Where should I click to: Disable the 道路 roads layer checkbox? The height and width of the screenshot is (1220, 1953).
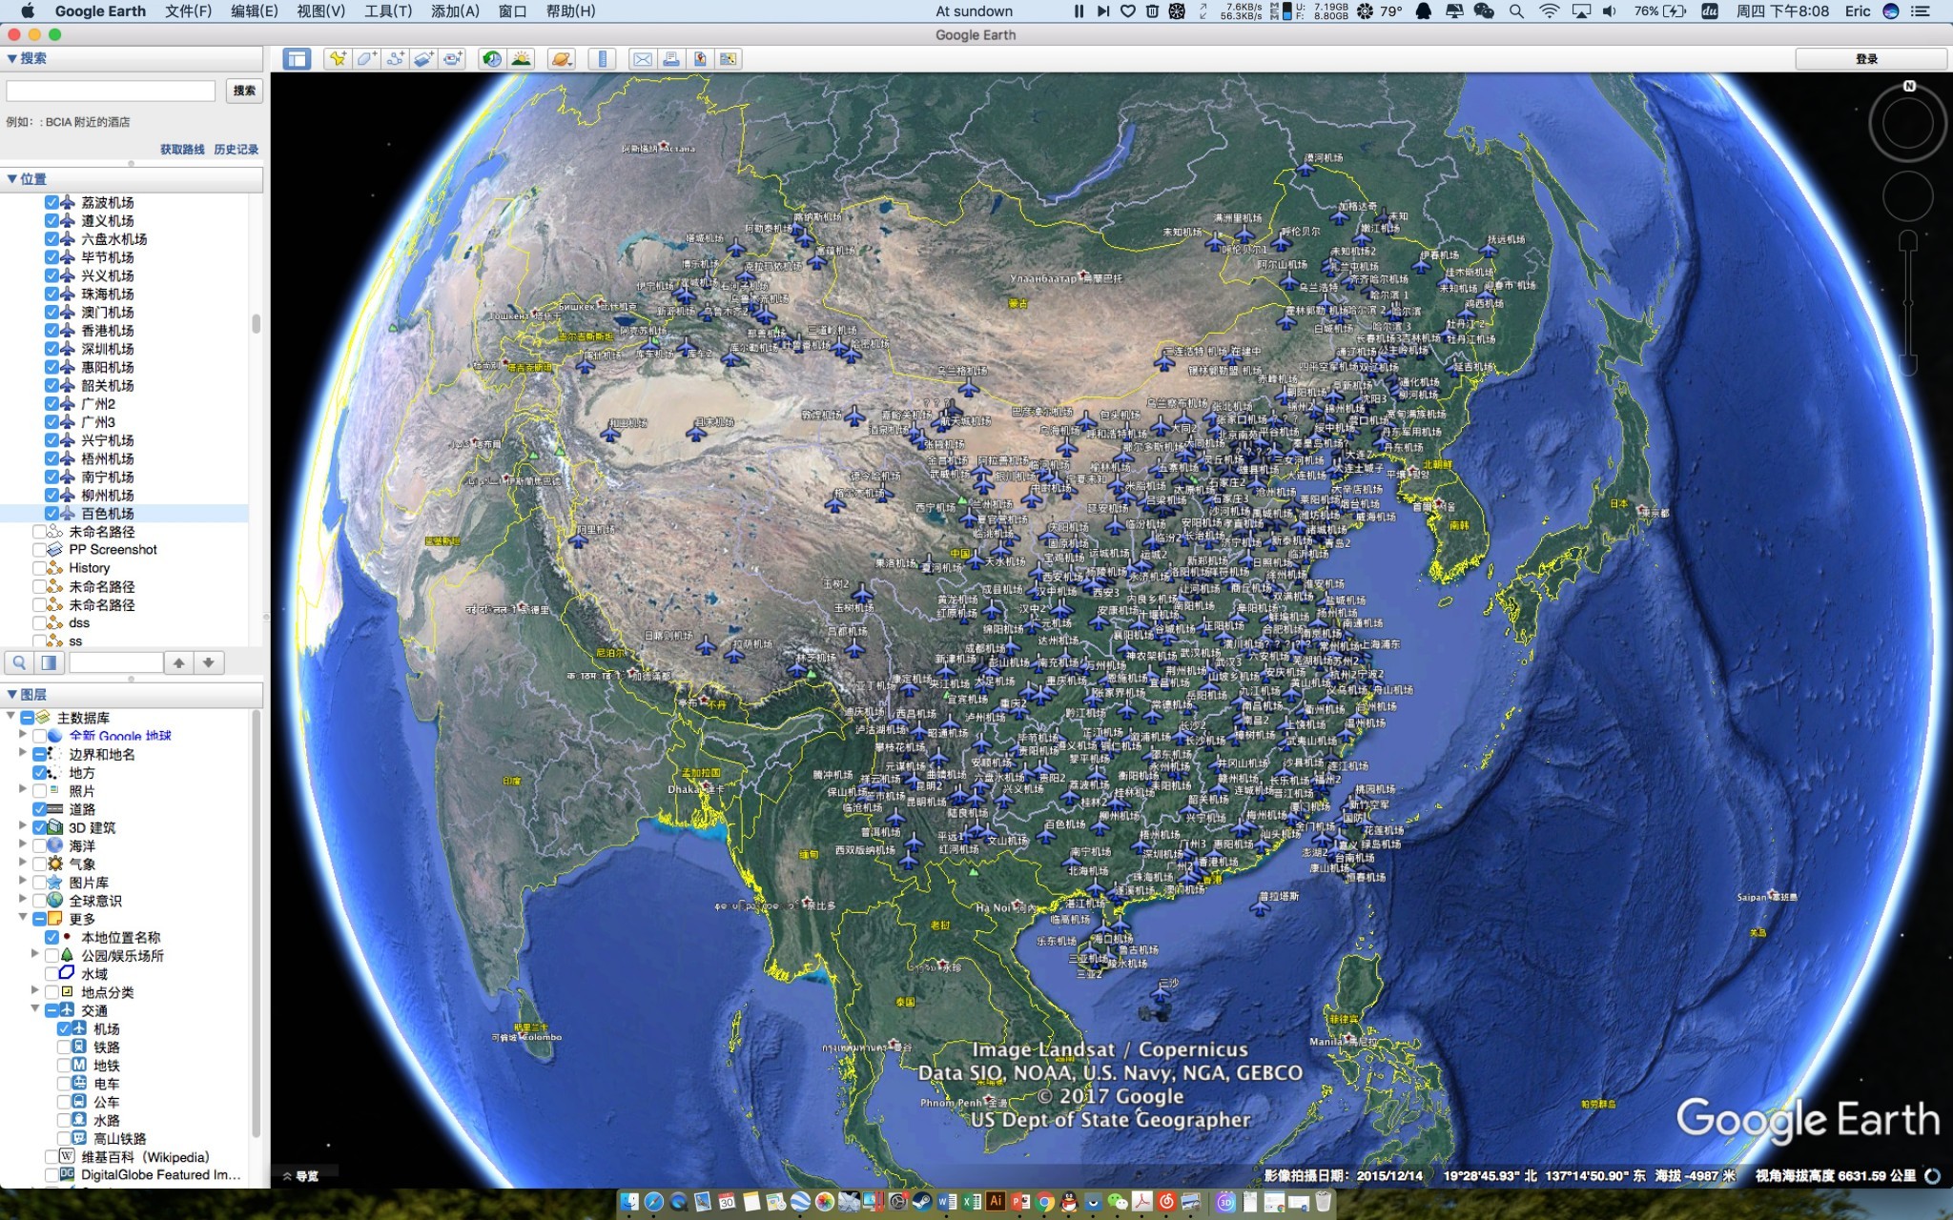pyautogui.click(x=39, y=809)
